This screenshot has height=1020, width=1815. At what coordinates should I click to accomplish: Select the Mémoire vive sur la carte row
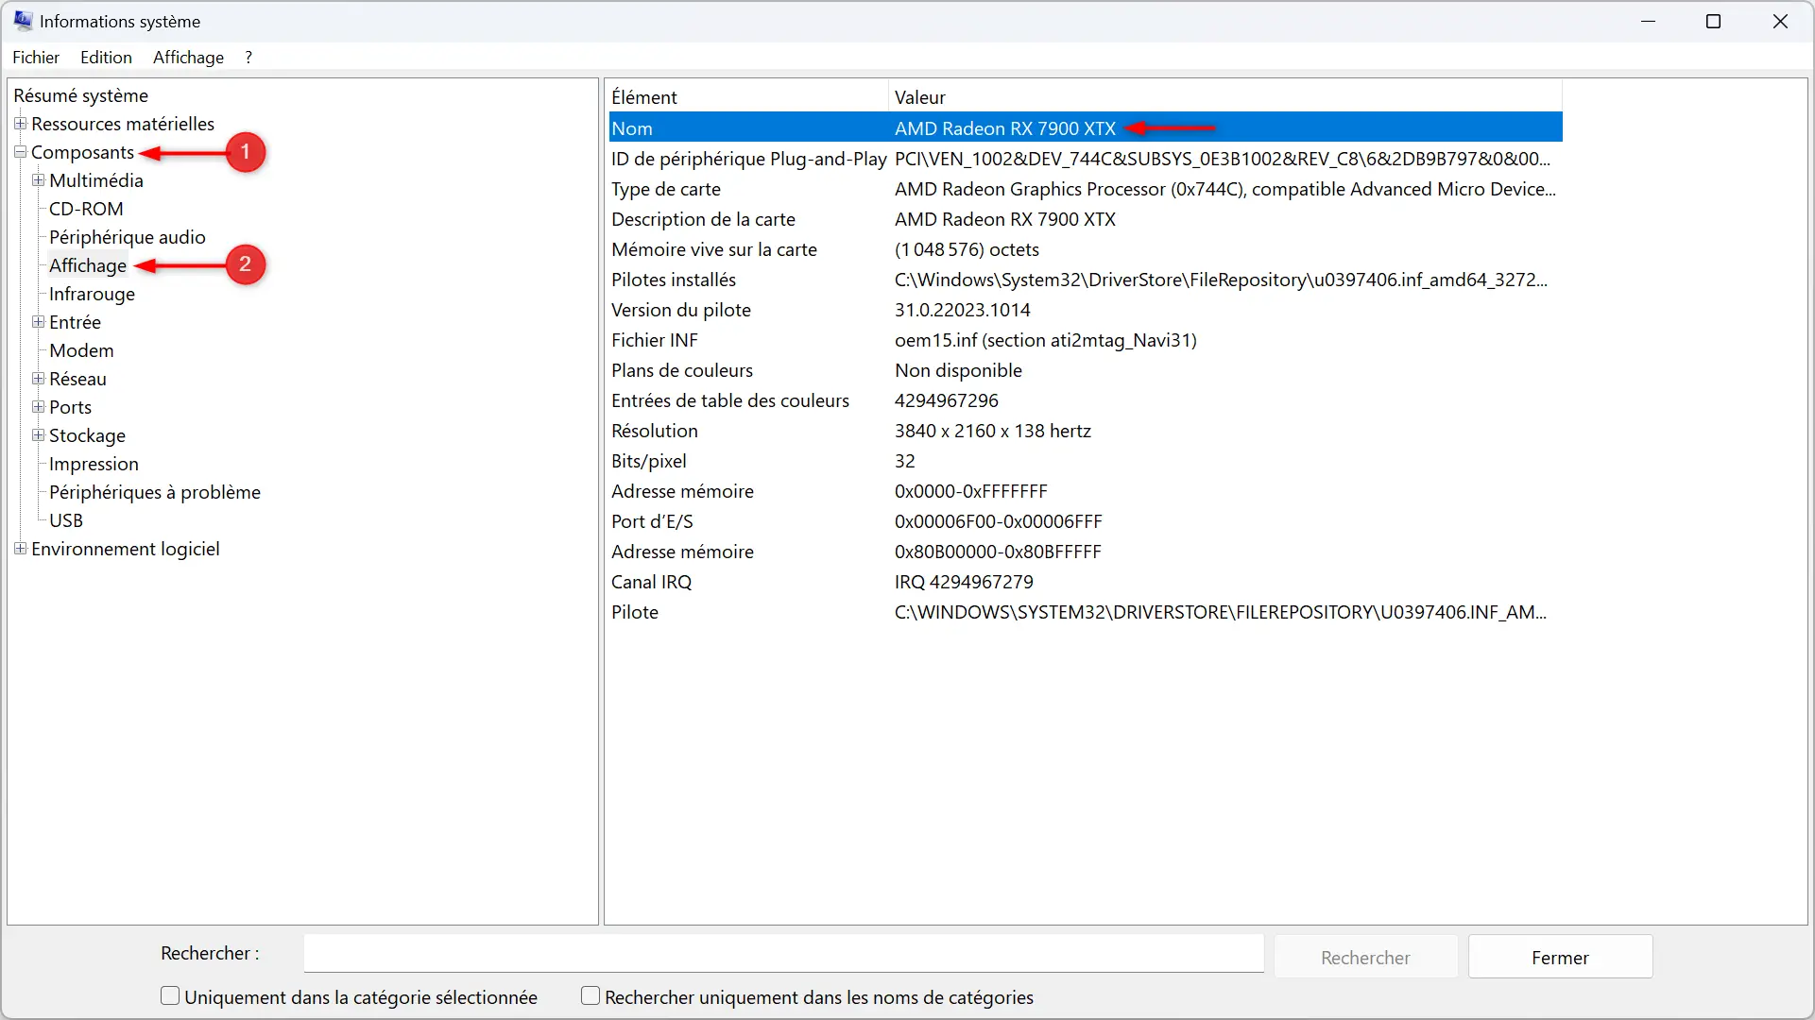point(1086,249)
